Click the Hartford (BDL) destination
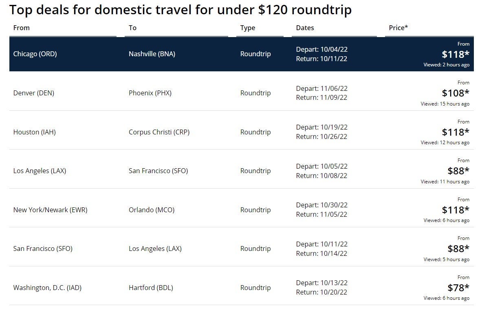 [x=151, y=288]
